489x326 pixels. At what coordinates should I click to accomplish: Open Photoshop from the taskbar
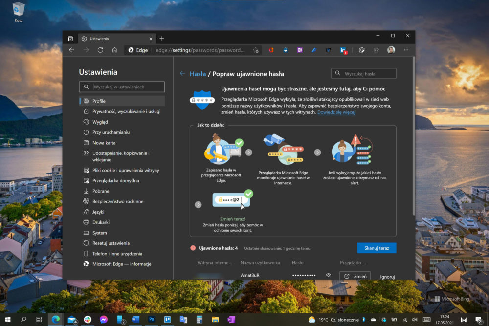coord(152,320)
